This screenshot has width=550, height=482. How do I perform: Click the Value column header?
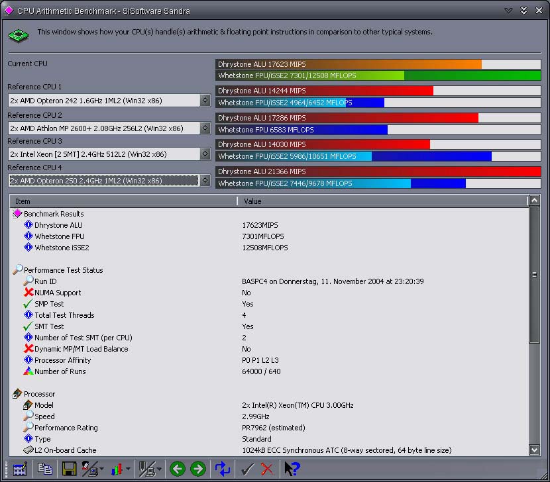(x=383, y=201)
